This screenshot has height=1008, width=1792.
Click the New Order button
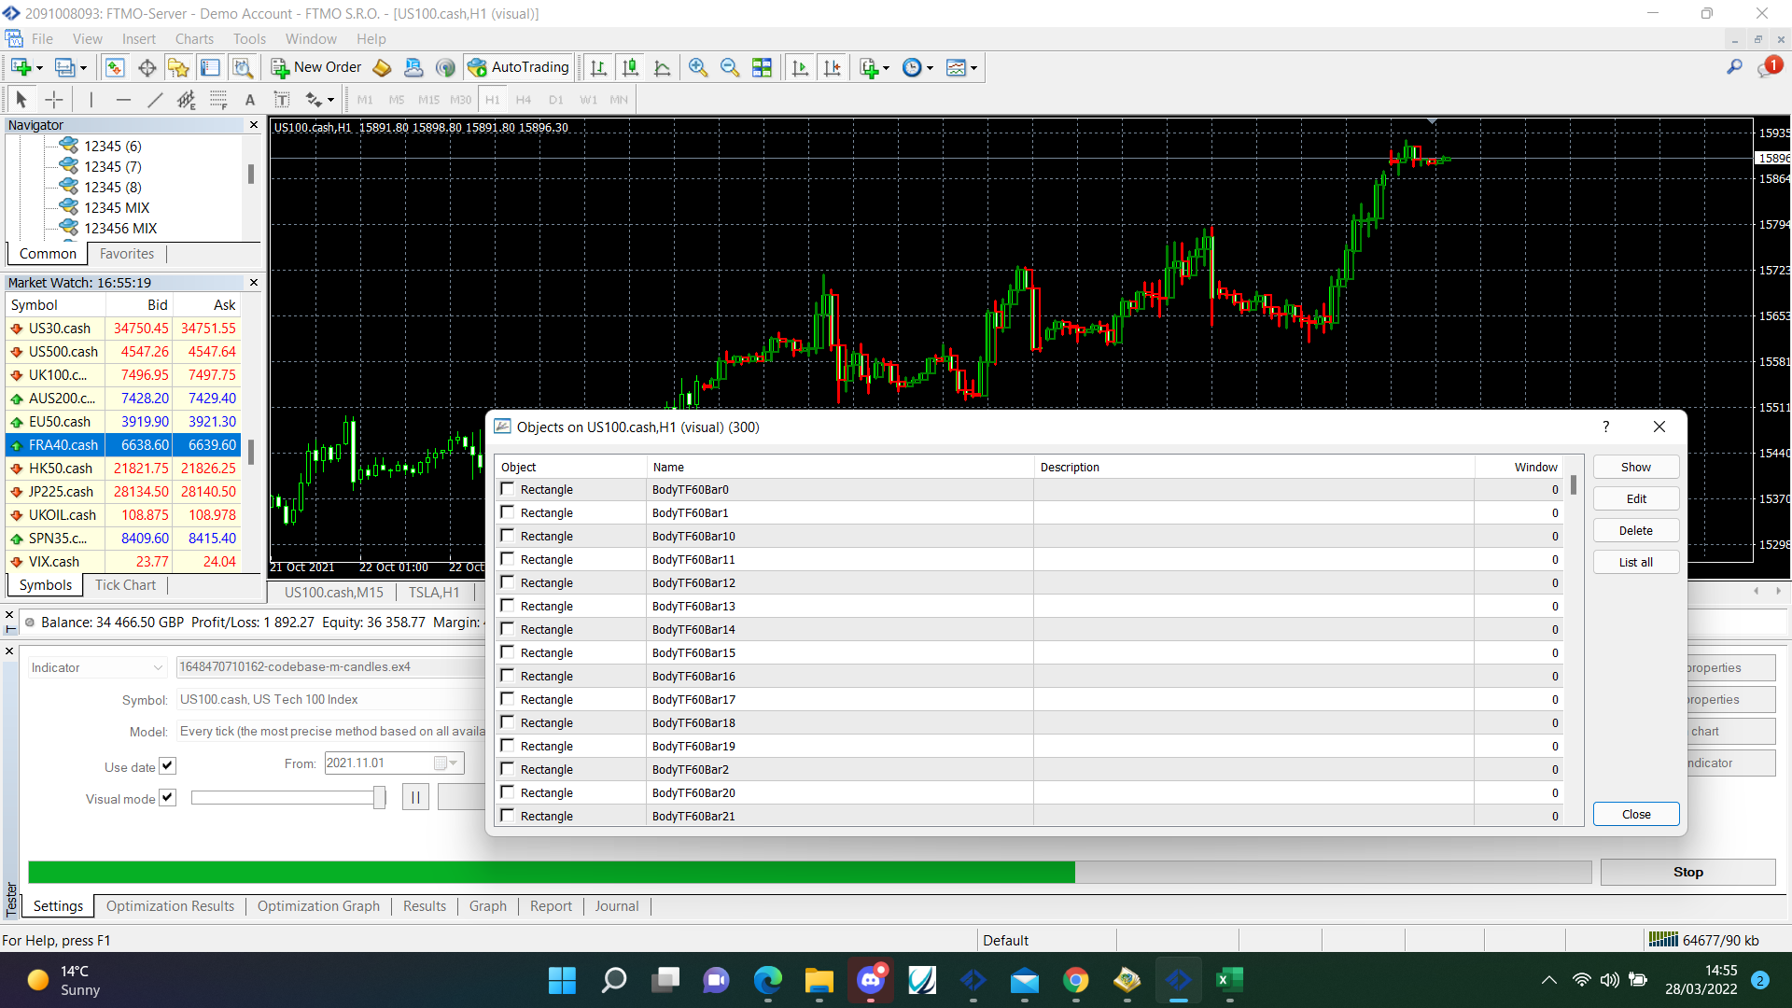(x=316, y=67)
